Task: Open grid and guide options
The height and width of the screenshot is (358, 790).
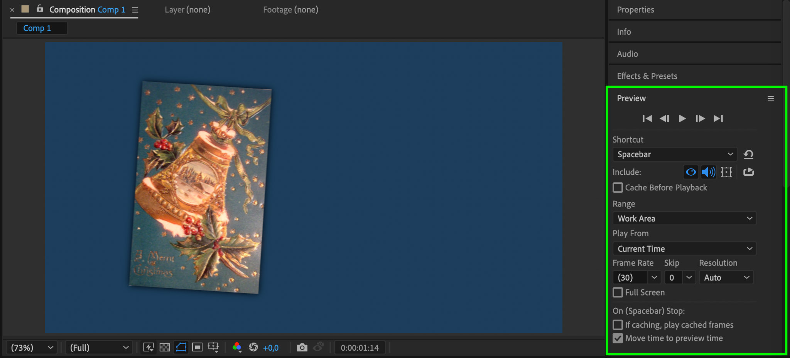Action: (213, 348)
